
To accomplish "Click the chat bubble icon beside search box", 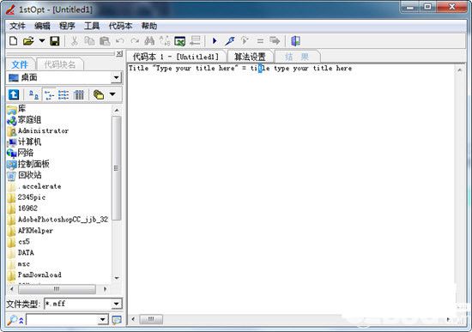I will coord(117,320).
